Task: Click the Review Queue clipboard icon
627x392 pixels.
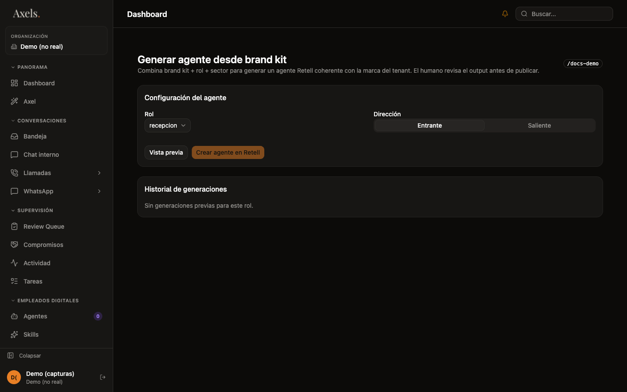Action: (14, 226)
